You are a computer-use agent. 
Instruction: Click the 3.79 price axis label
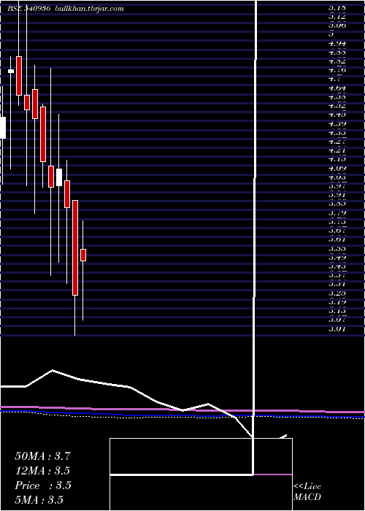pyautogui.click(x=337, y=213)
